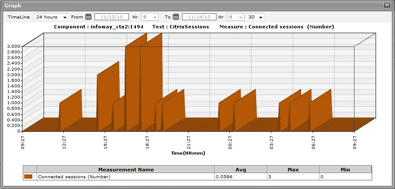The width and height of the screenshot is (395, 189).
Task: Click the 06:27 time axis label
Action: [x=313, y=143]
